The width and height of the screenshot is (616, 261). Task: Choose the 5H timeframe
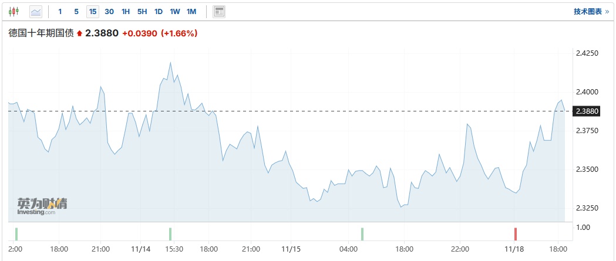point(142,11)
